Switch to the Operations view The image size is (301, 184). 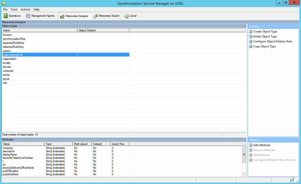click(x=12, y=16)
